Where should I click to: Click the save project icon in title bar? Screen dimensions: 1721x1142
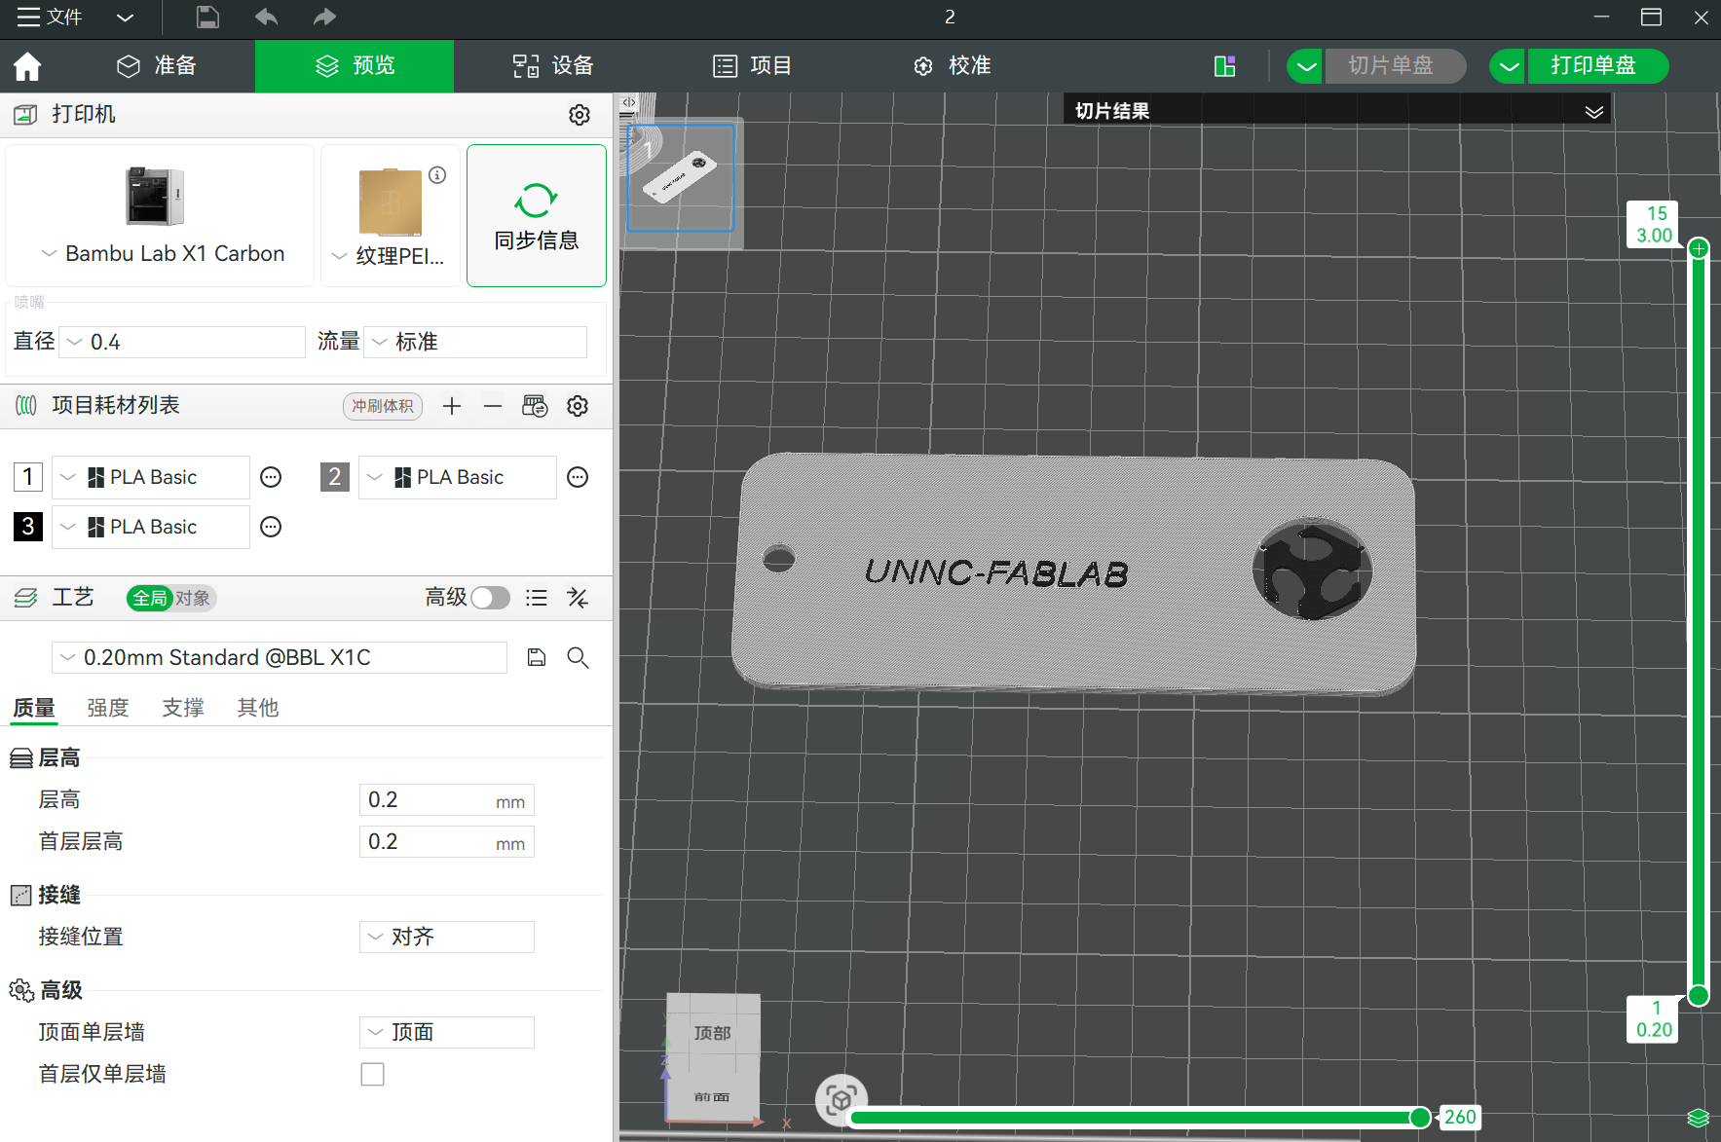207,17
